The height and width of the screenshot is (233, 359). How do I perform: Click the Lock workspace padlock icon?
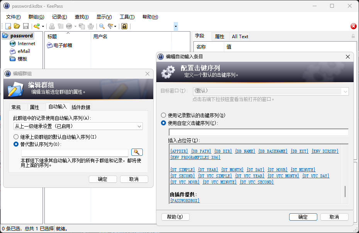124,26
